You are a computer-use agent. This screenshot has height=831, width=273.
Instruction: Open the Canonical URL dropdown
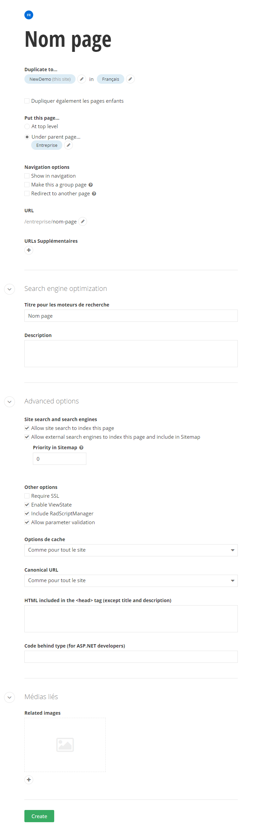131,581
